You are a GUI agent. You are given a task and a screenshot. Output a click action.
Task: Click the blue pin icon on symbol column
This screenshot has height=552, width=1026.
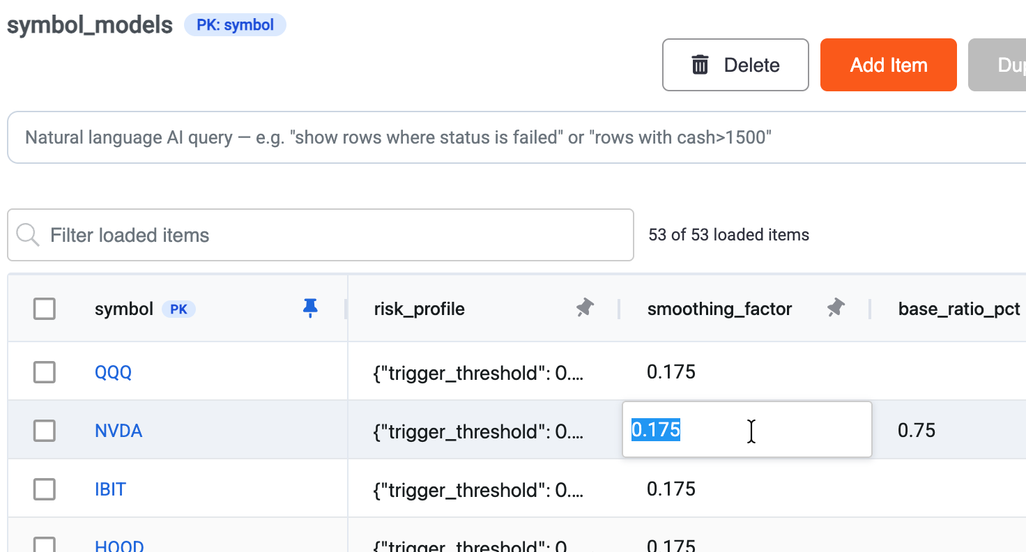point(311,308)
